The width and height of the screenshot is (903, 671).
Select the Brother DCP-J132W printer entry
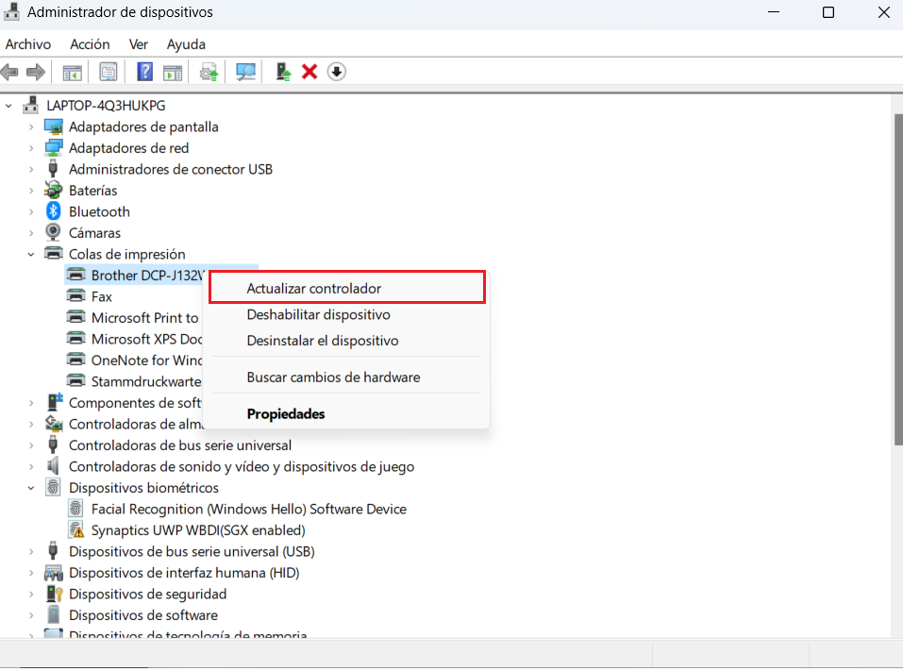pyautogui.click(x=147, y=276)
